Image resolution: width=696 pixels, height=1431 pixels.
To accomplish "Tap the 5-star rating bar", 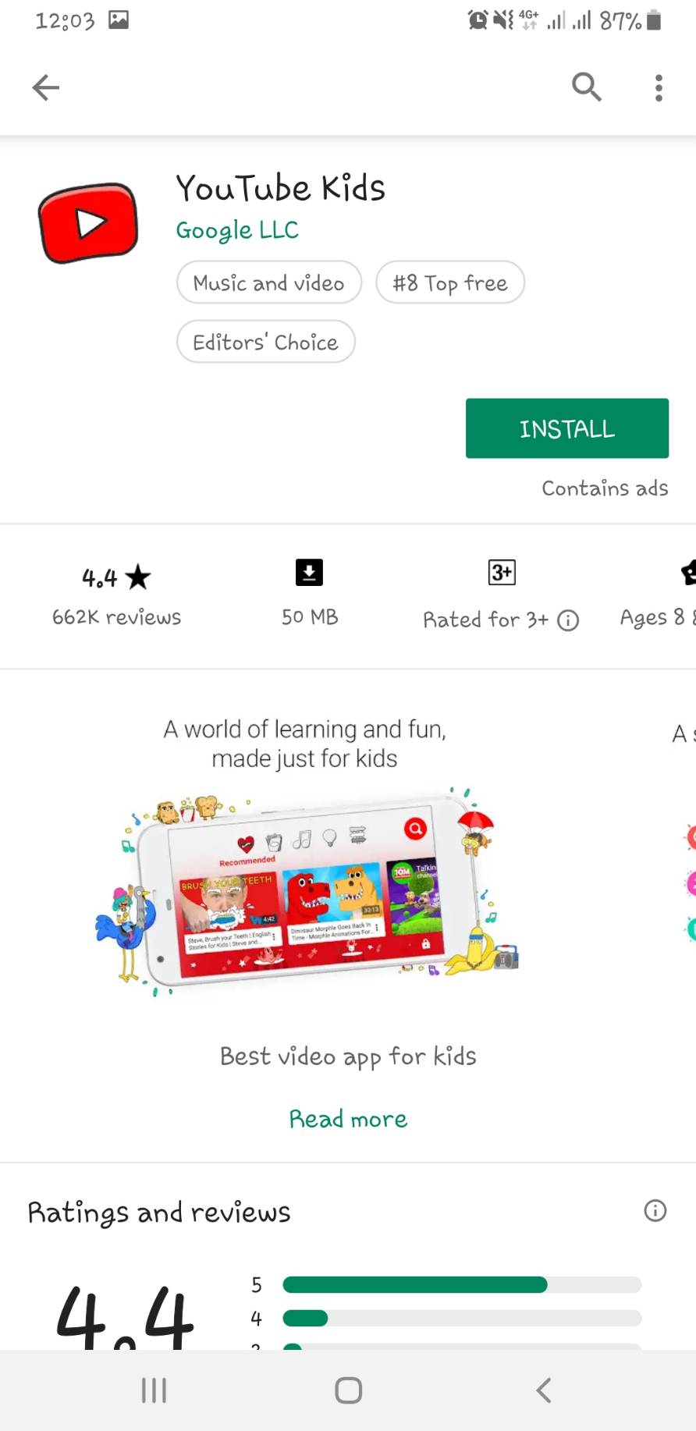I will [462, 1284].
